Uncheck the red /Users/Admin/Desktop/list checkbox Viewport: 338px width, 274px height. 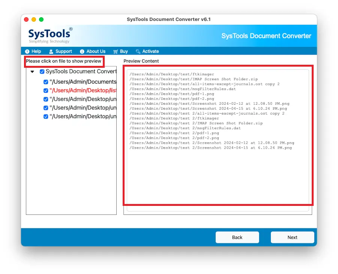[46, 91]
